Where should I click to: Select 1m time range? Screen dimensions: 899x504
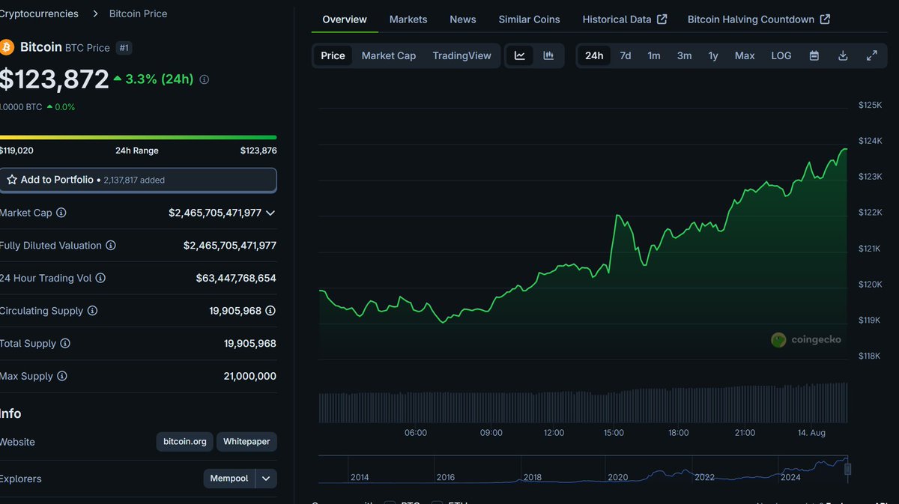pos(654,55)
